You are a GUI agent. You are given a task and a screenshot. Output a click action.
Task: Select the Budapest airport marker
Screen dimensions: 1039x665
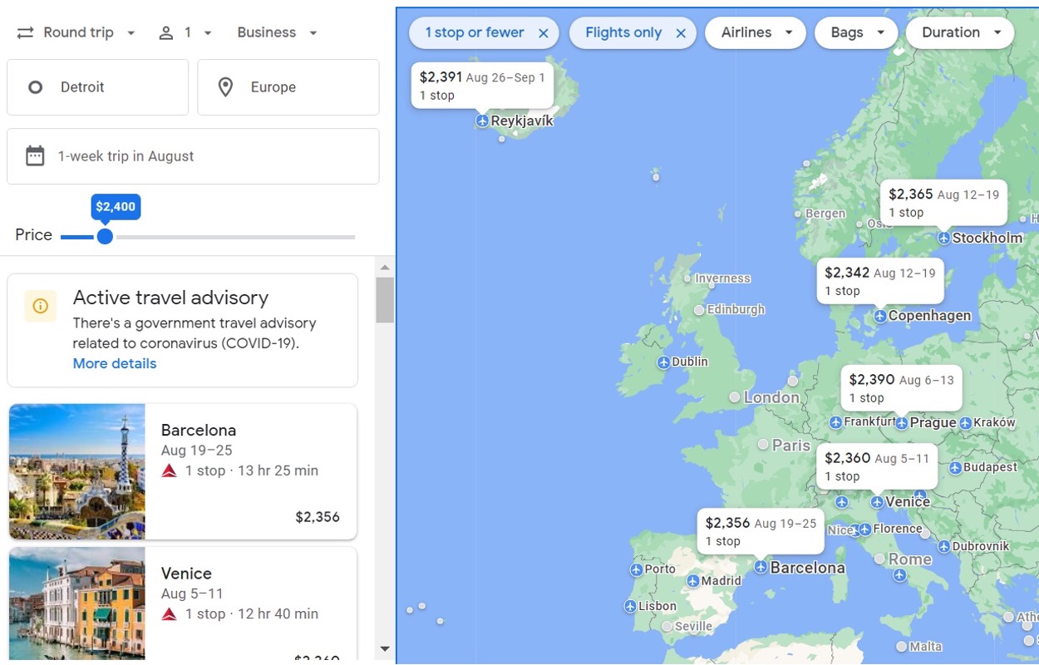click(955, 468)
